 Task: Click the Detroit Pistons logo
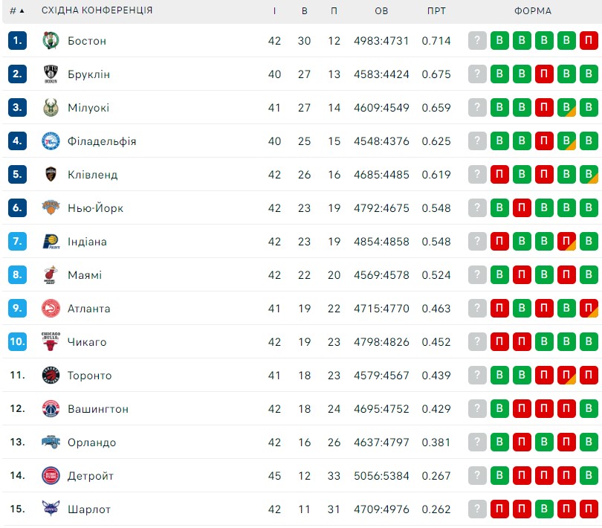pyautogui.click(x=51, y=475)
